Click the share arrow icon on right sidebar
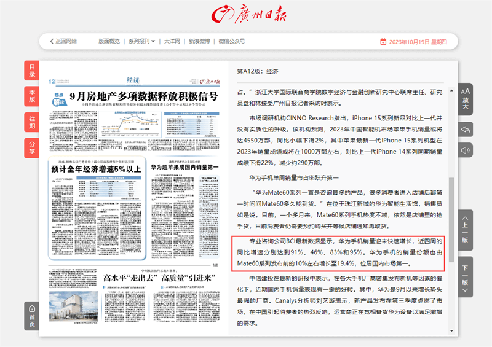The image size is (492, 347). pyautogui.click(x=466, y=129)
